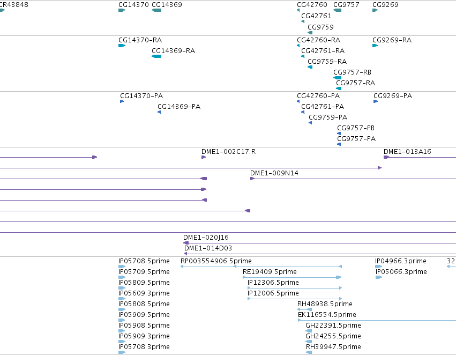This screenshot has height=355, width=456.
Task: Click EST RE19409.5prime
Action: pos(292,277)
